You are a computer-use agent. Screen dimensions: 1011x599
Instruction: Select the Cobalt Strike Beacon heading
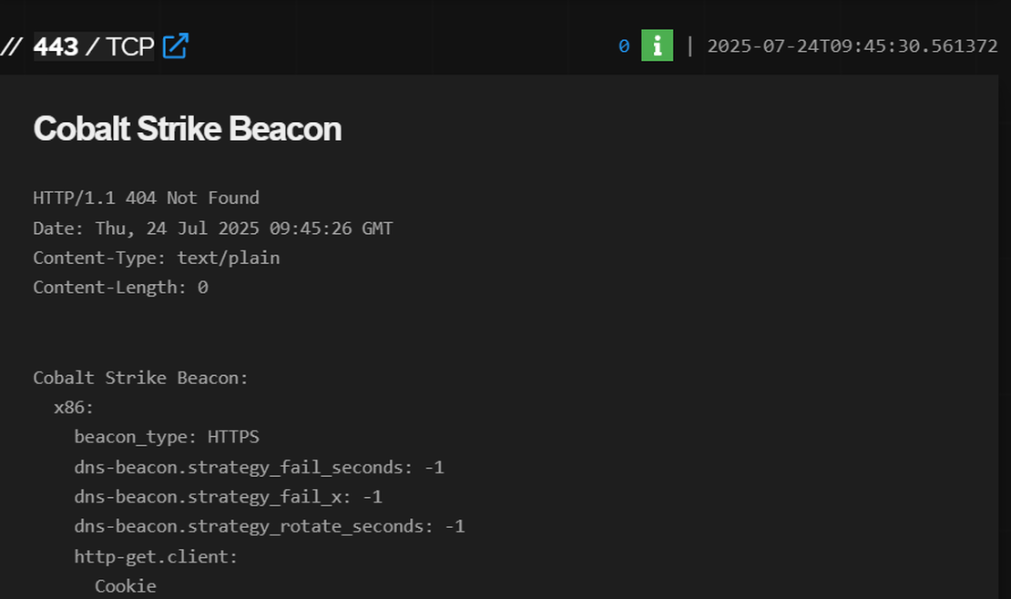(187, 129)
